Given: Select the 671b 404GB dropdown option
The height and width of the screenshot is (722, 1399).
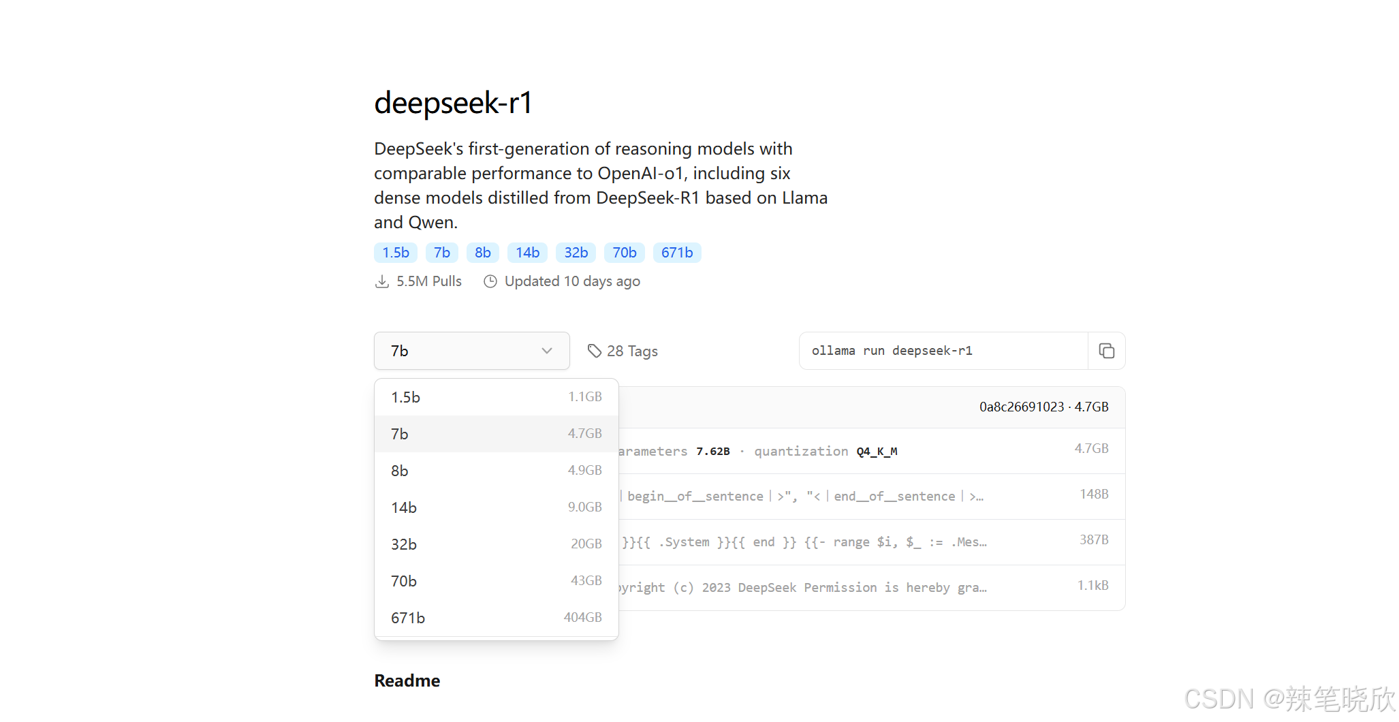Looking at the screenshot, I should coord(497,618).
